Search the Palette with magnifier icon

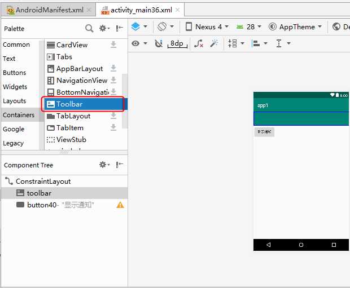pyautogui.click(x=89, y=28)
